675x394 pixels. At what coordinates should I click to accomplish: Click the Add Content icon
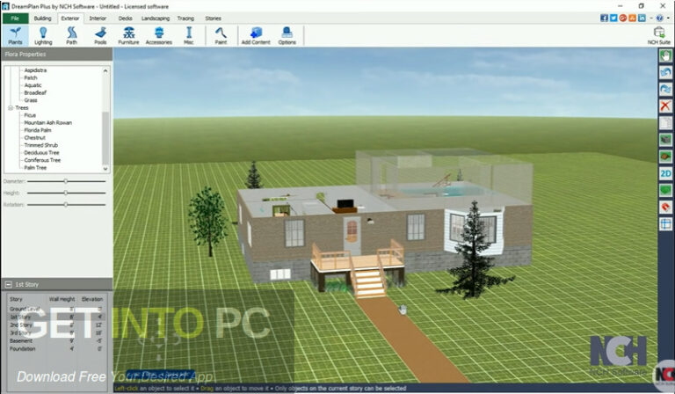(x=256, y=35)
